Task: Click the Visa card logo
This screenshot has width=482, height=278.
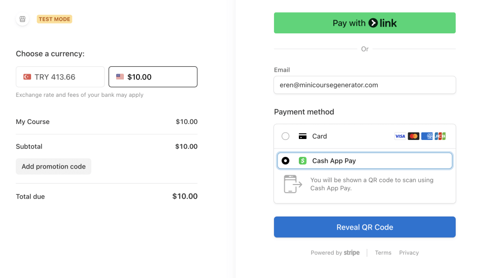Action: click(x=400, y=136)
